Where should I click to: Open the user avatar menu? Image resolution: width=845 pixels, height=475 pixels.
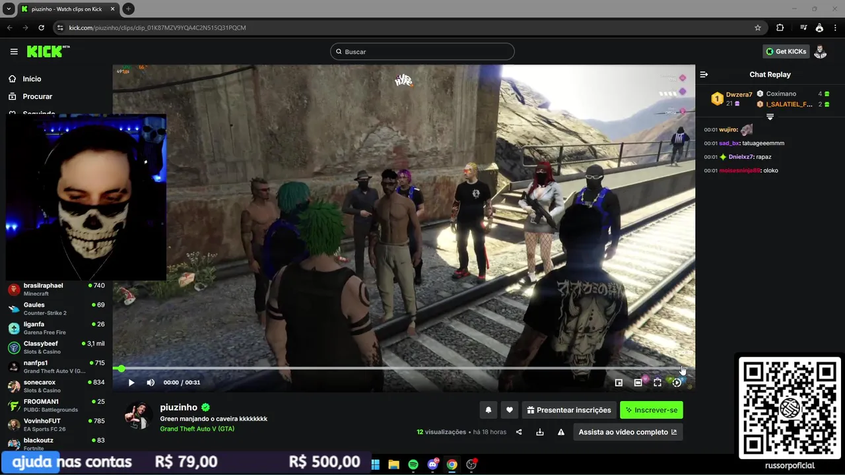(820, 51)
